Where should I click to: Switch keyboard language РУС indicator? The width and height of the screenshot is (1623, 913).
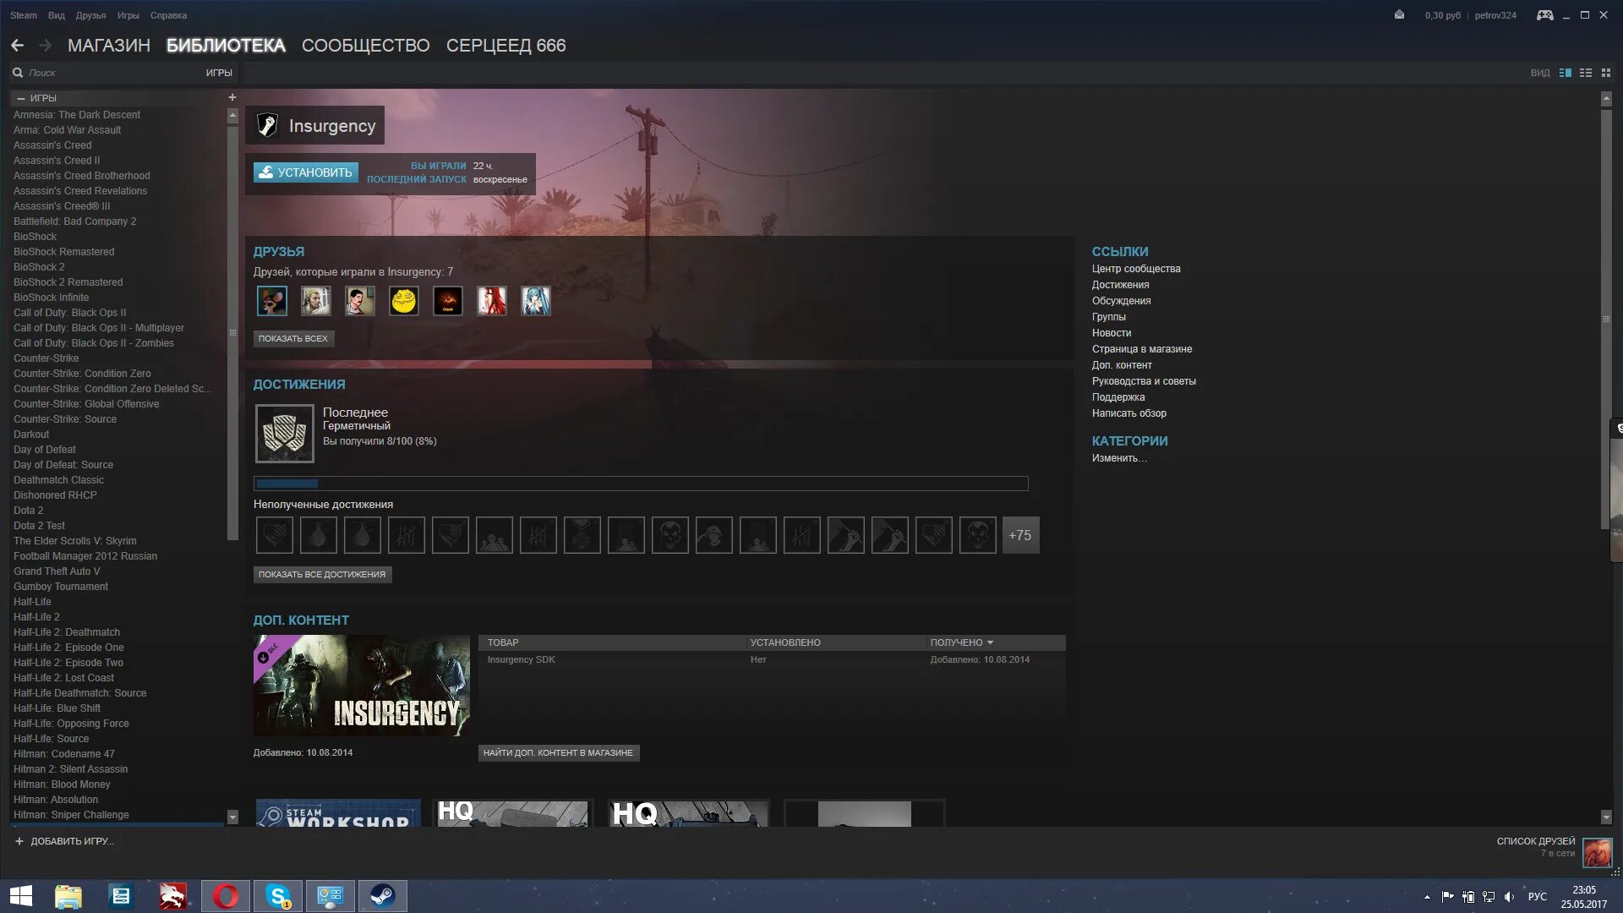tap(1538, 897)
